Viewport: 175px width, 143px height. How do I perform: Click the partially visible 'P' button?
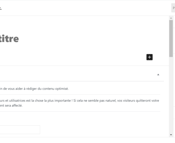coord(173,8)
